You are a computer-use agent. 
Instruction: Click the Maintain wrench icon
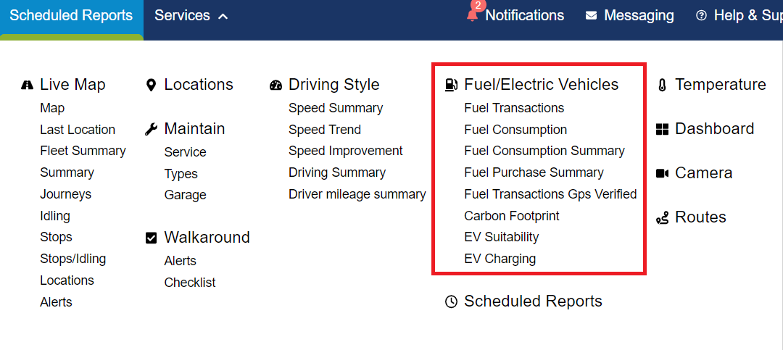(151, 129)
